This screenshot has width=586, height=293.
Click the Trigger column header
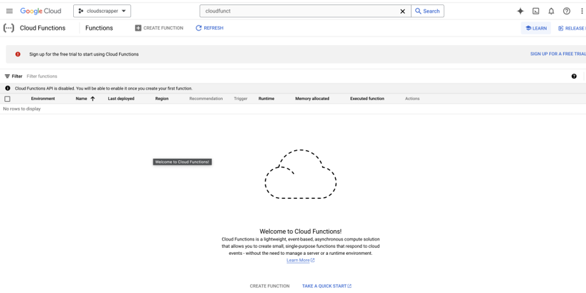[241, 99]
